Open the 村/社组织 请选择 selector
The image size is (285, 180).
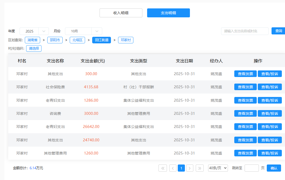[x=34, y=49]
